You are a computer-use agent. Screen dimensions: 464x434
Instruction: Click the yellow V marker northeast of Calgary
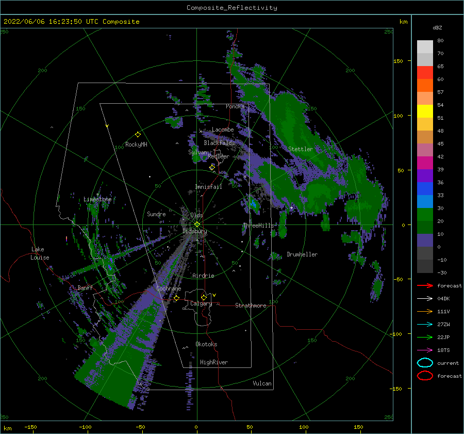click(214, 295)
